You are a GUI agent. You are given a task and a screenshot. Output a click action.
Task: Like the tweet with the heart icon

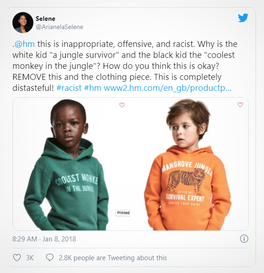point(17,257)
